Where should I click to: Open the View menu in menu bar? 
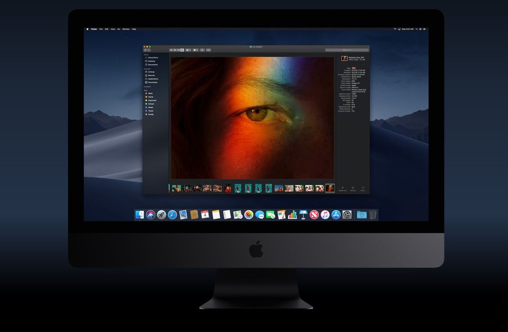[113, 29]
